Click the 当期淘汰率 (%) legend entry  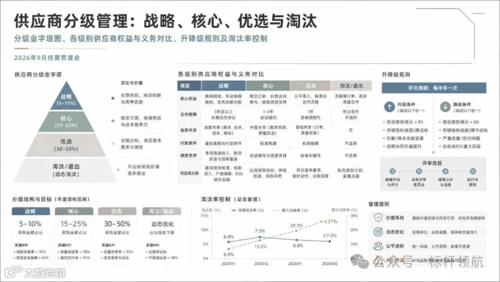(248, 210)
